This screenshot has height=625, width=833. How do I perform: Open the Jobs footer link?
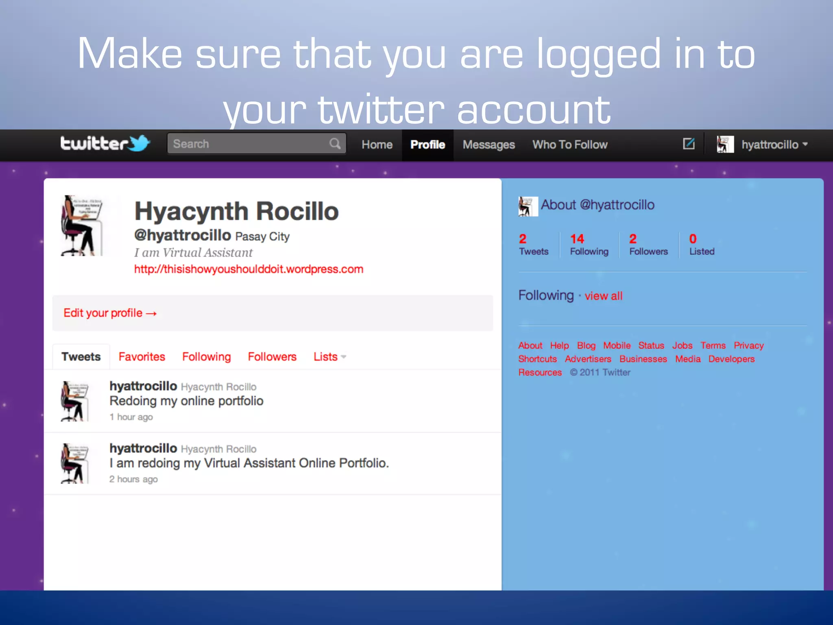point(682,345)
